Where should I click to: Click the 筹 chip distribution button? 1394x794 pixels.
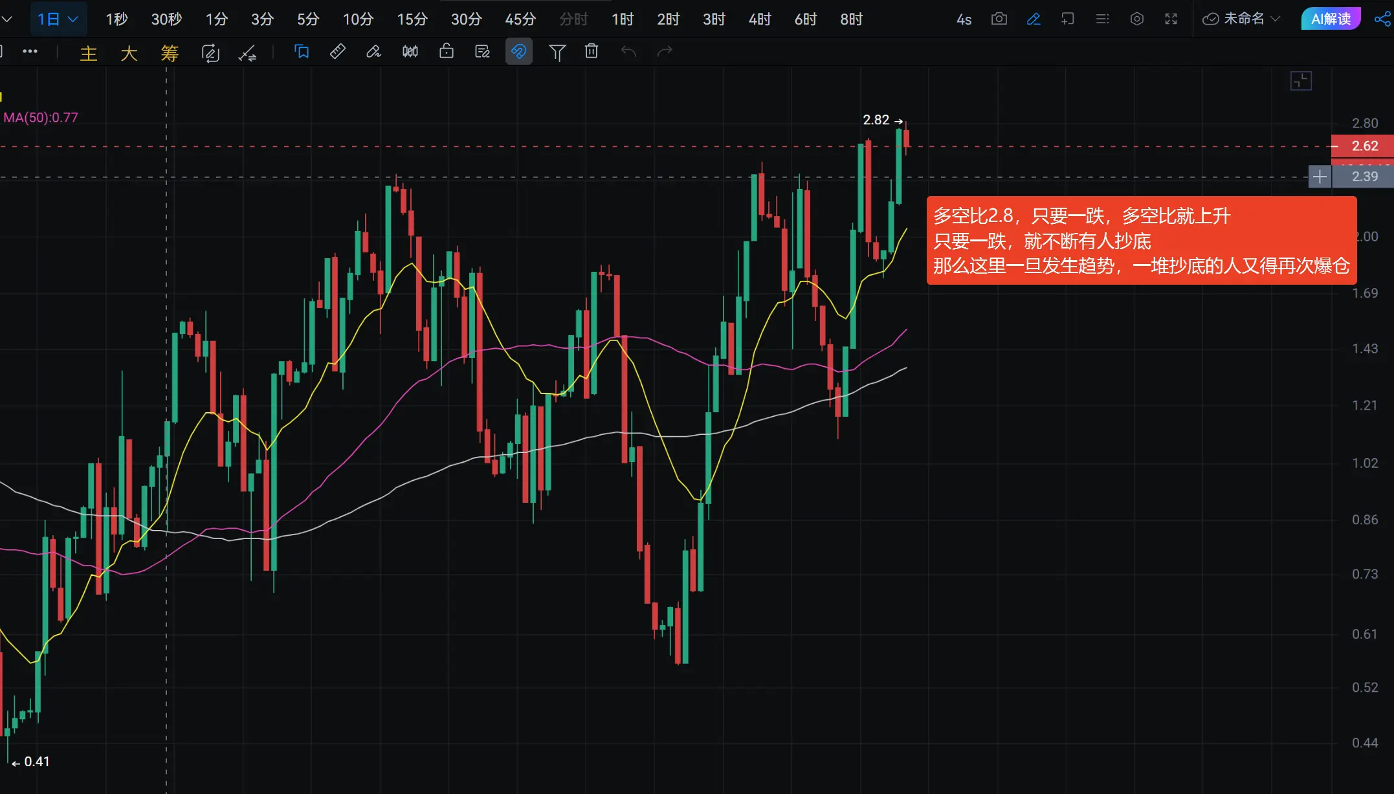pyautogui.click(x=170, y=52)
